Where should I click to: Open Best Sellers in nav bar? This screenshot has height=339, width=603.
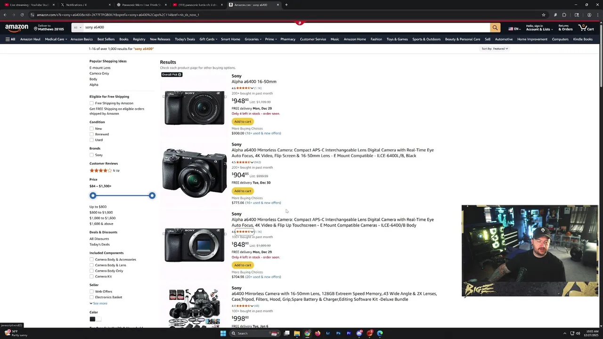[106, 39]
